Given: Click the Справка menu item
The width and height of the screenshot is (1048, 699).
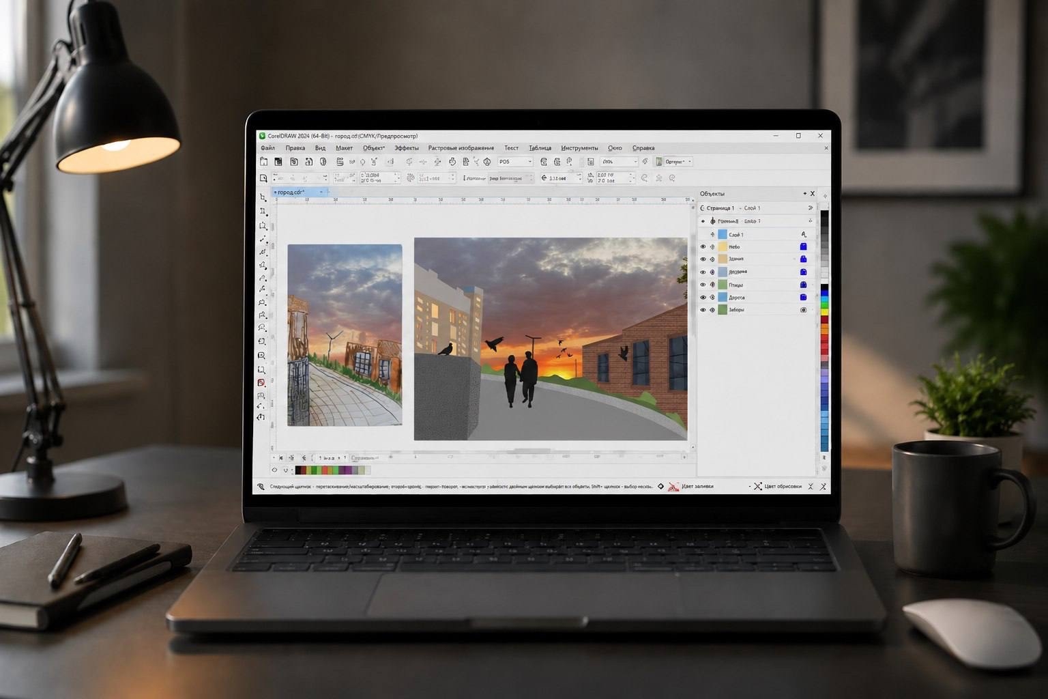Looking at the screenshot, I should point(643,147).
